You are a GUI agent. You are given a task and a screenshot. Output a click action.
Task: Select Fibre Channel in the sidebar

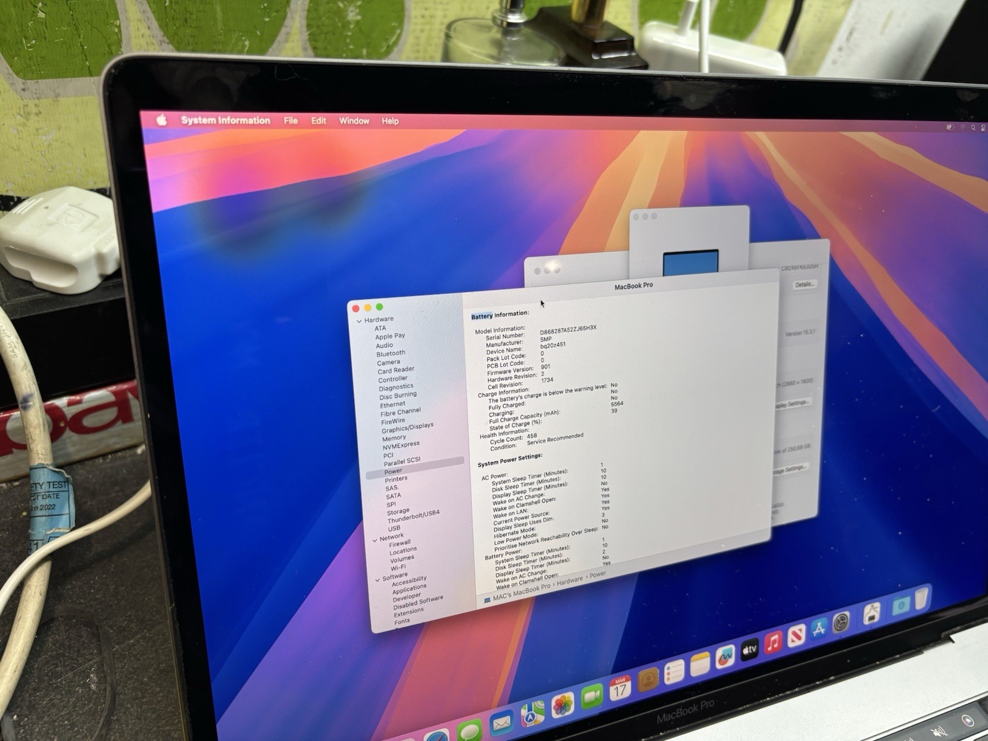point(401,412)
